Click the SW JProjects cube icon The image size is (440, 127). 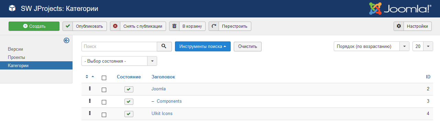[12, 9]
